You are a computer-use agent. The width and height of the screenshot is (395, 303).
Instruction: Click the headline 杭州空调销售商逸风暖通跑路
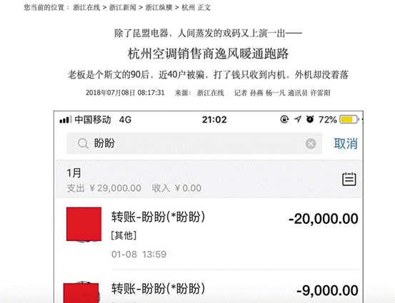click(x=208, y=53)
